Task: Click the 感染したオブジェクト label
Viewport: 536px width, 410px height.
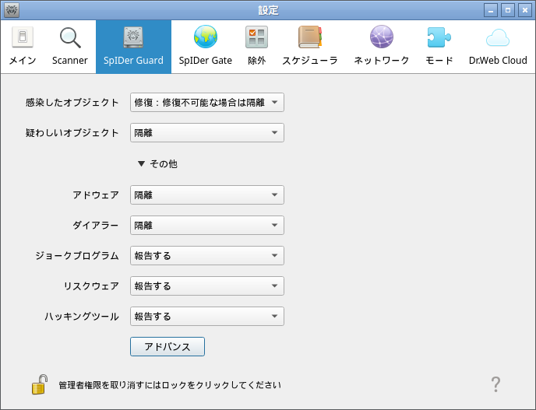Action: click(x=72, y=103)
